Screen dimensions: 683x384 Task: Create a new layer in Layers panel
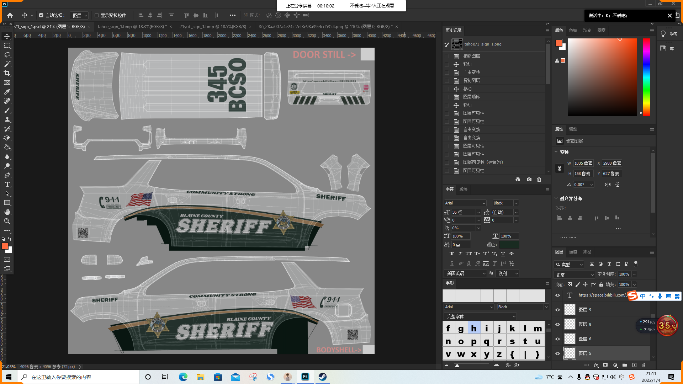634,365
